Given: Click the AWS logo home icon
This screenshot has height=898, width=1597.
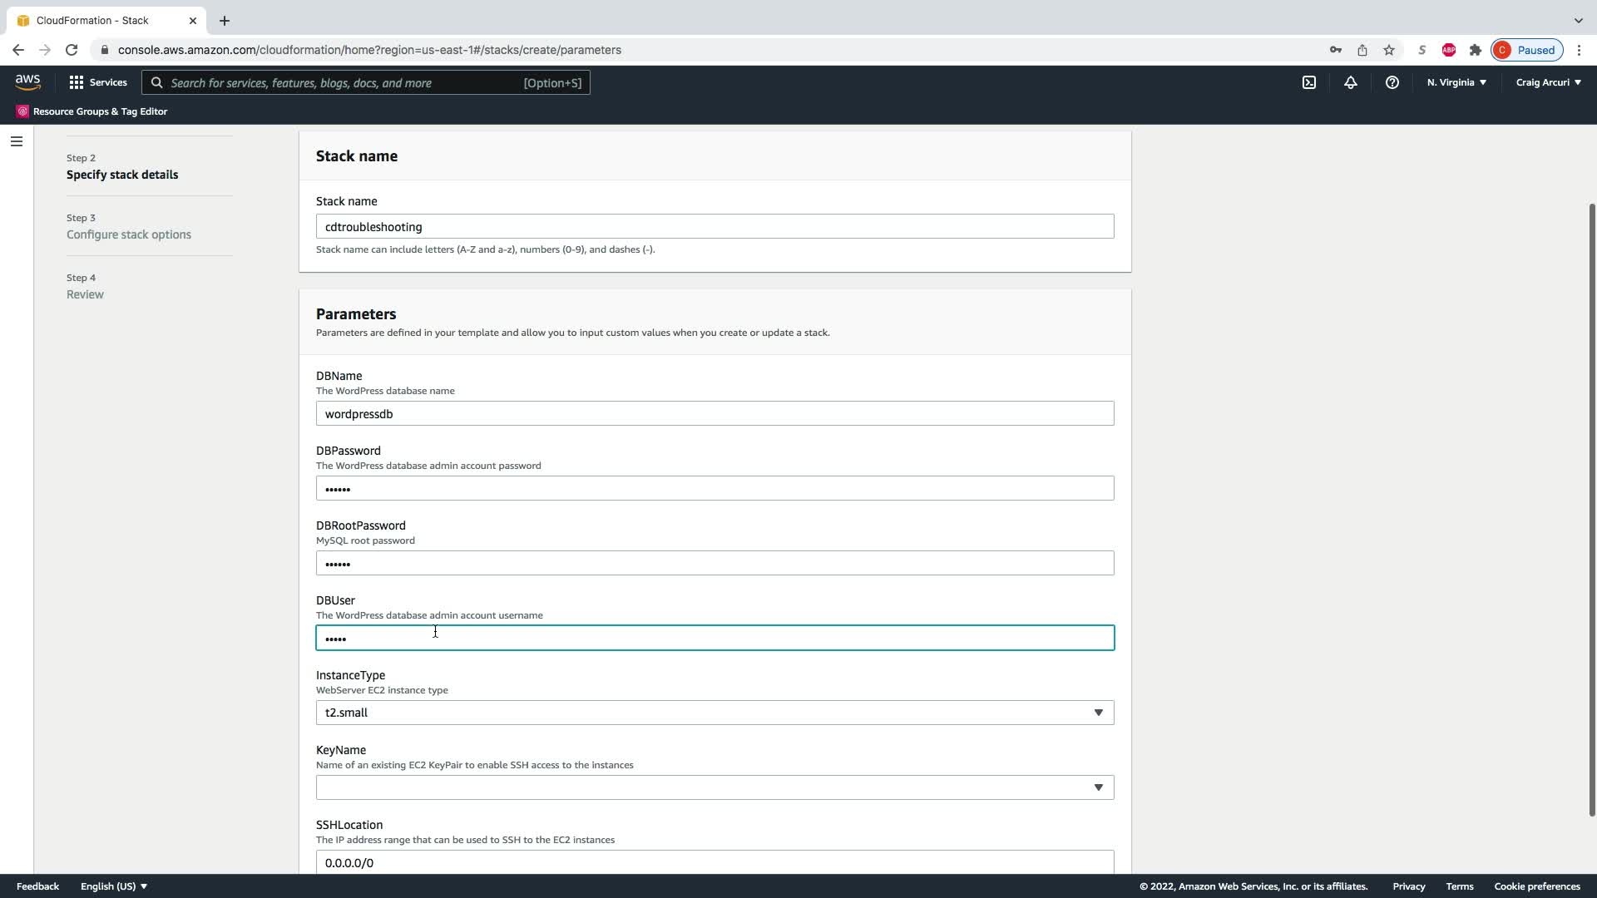Looking at the screenshot, I should pyautogui.click(x=27, y=82).
